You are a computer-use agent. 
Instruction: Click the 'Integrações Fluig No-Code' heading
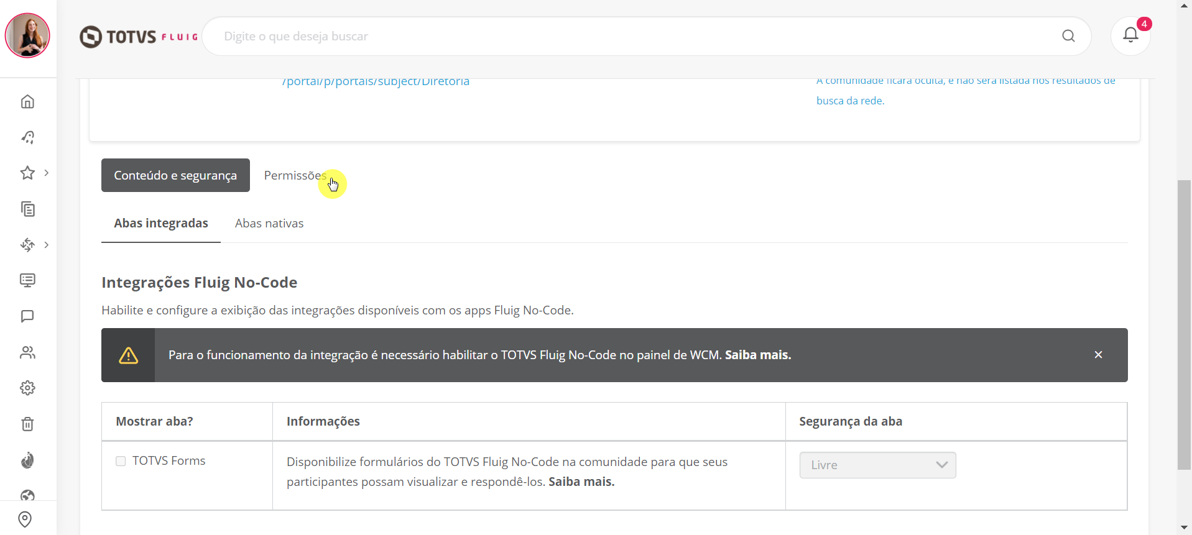(x=200, y=282)
